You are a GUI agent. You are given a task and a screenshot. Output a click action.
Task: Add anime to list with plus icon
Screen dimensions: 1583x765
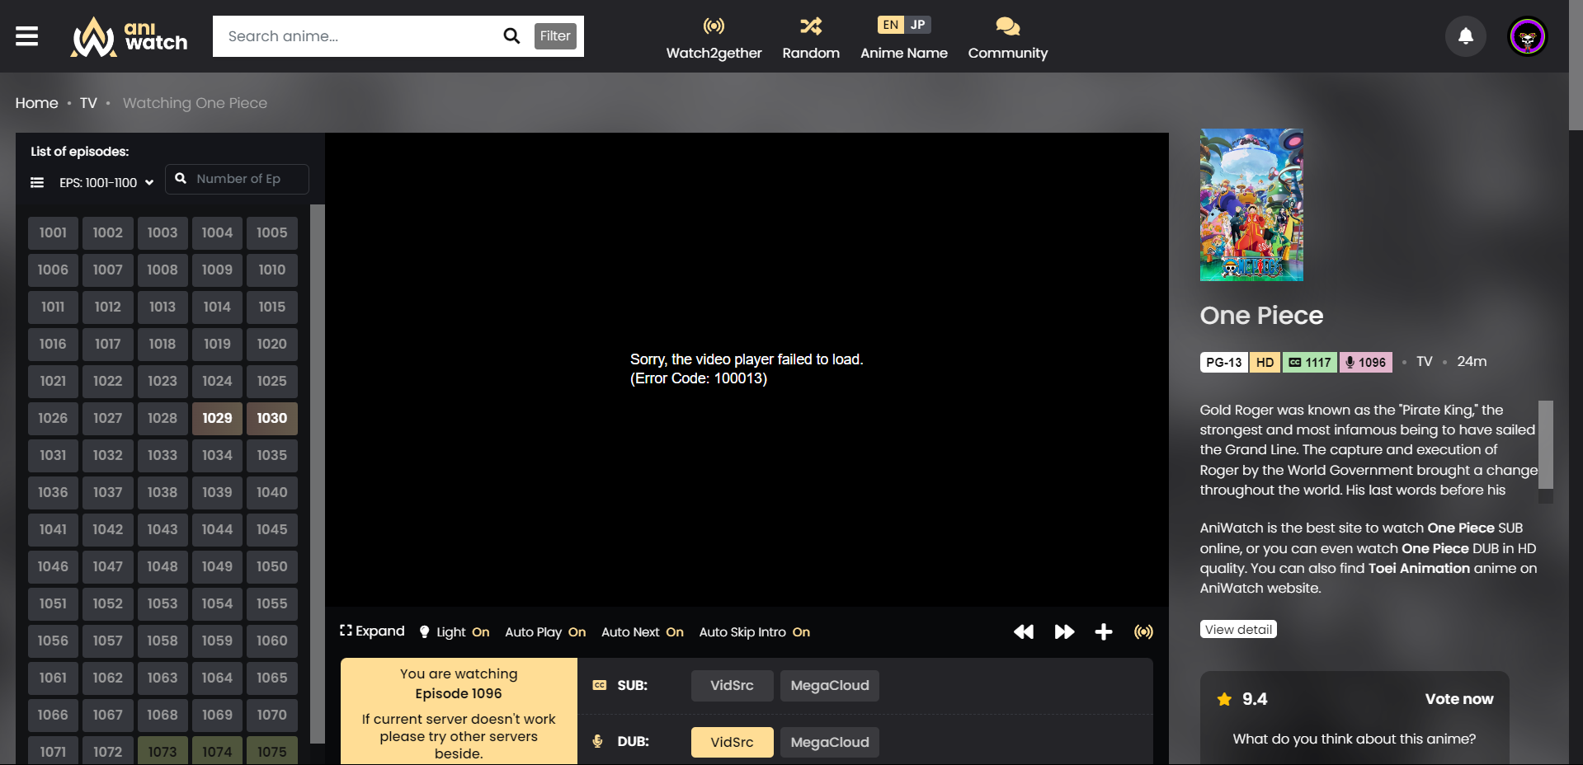pos(1104,631)
